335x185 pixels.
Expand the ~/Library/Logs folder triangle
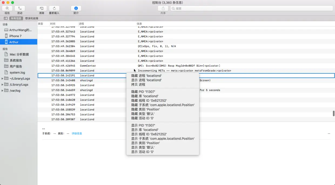pos(2,78)
